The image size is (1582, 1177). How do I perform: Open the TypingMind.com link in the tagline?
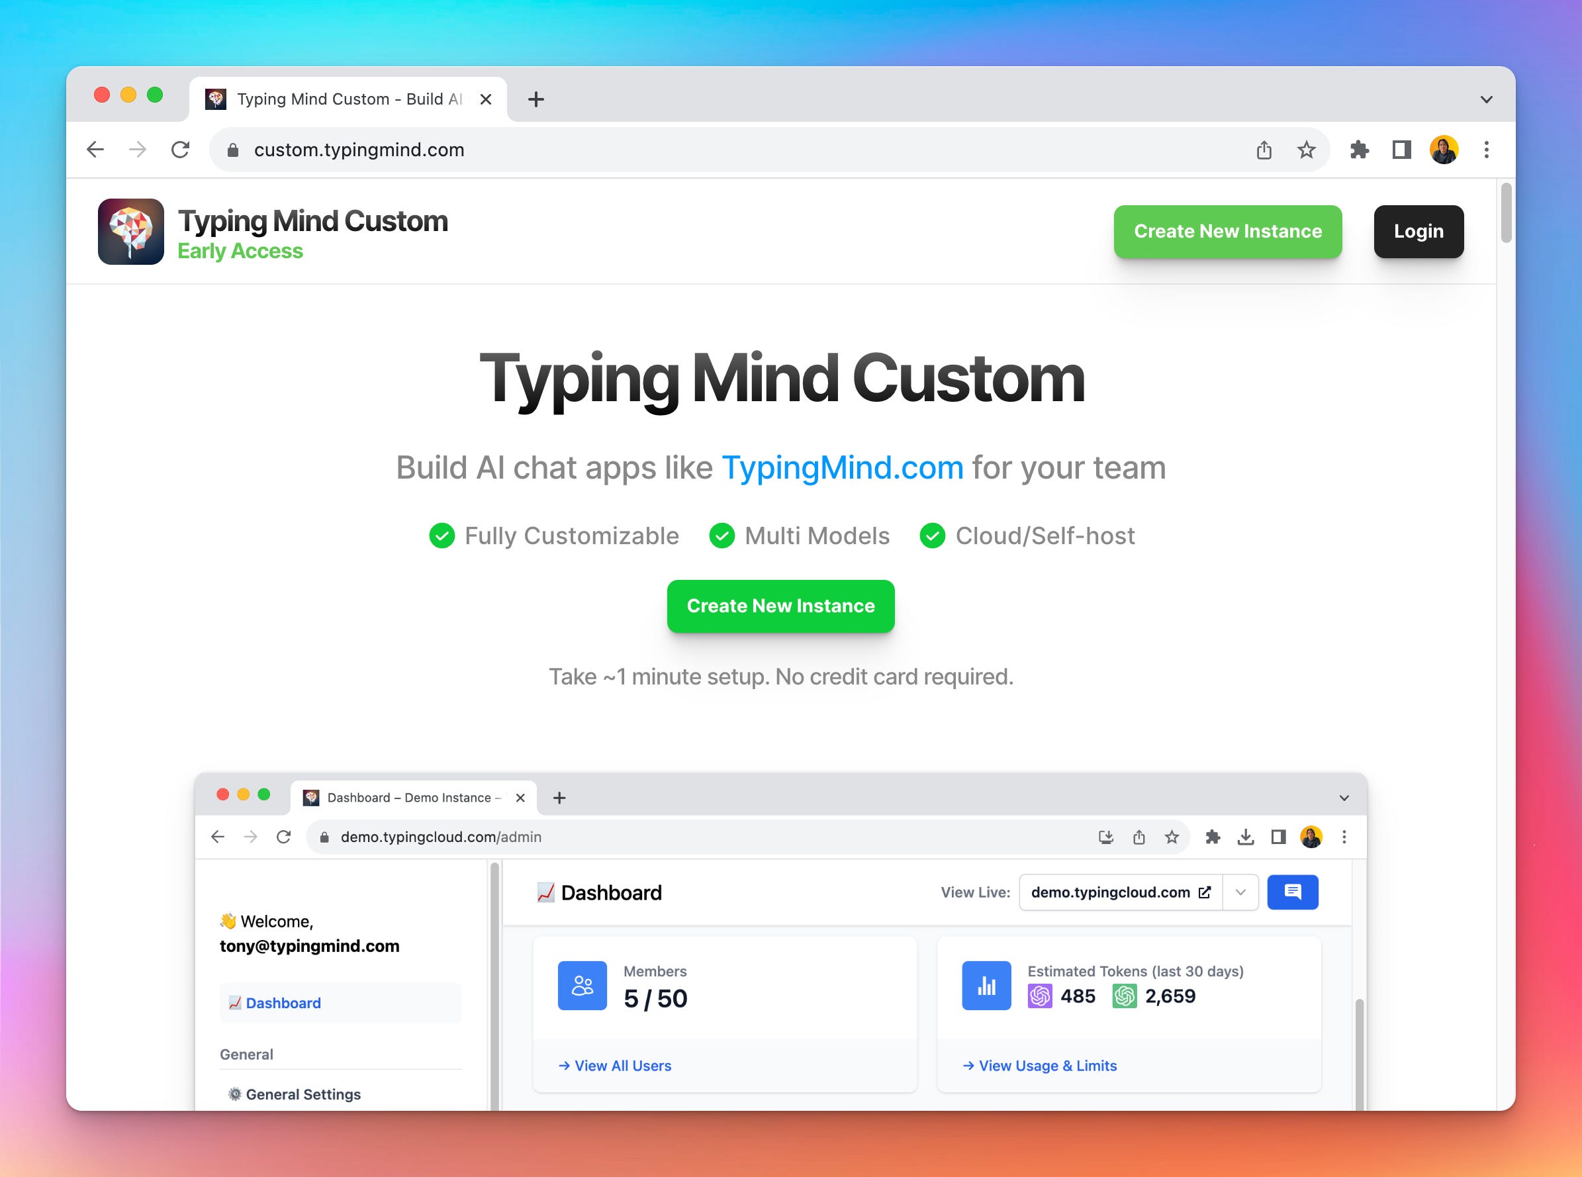(843, 468)
